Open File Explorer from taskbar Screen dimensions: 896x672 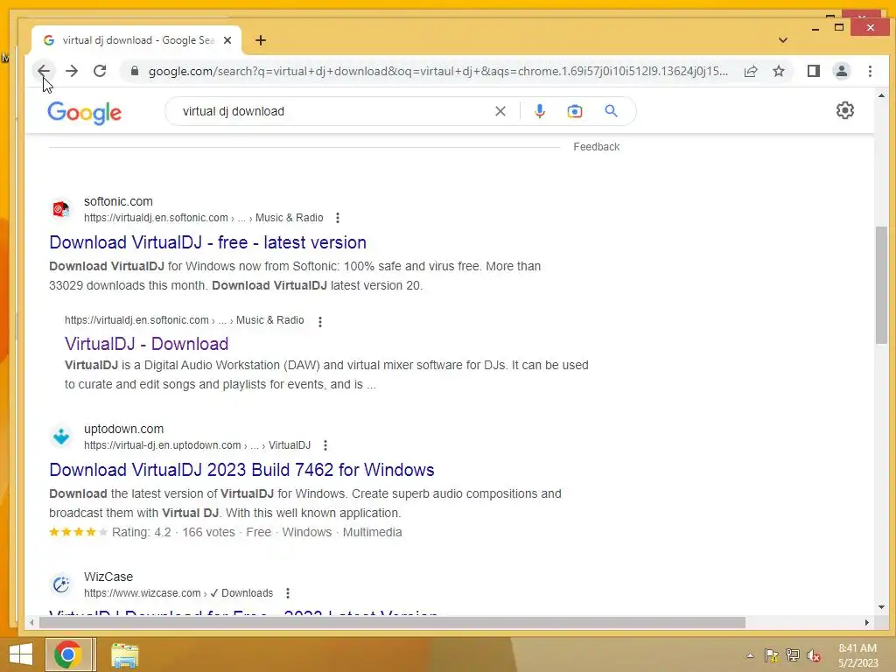(124, 654)
